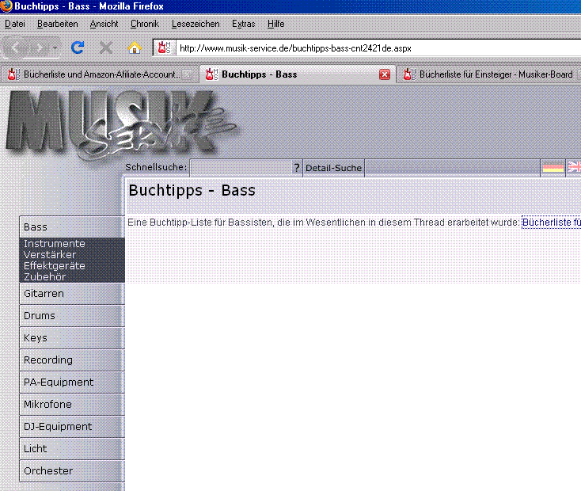Open the PA-Equipment category

coord(72,383)
